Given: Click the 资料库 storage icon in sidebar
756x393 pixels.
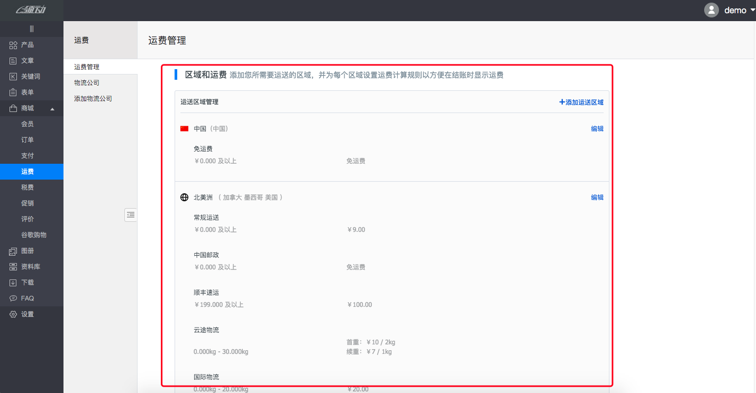Looking at the screenshot, I should [x=13, y=267].
